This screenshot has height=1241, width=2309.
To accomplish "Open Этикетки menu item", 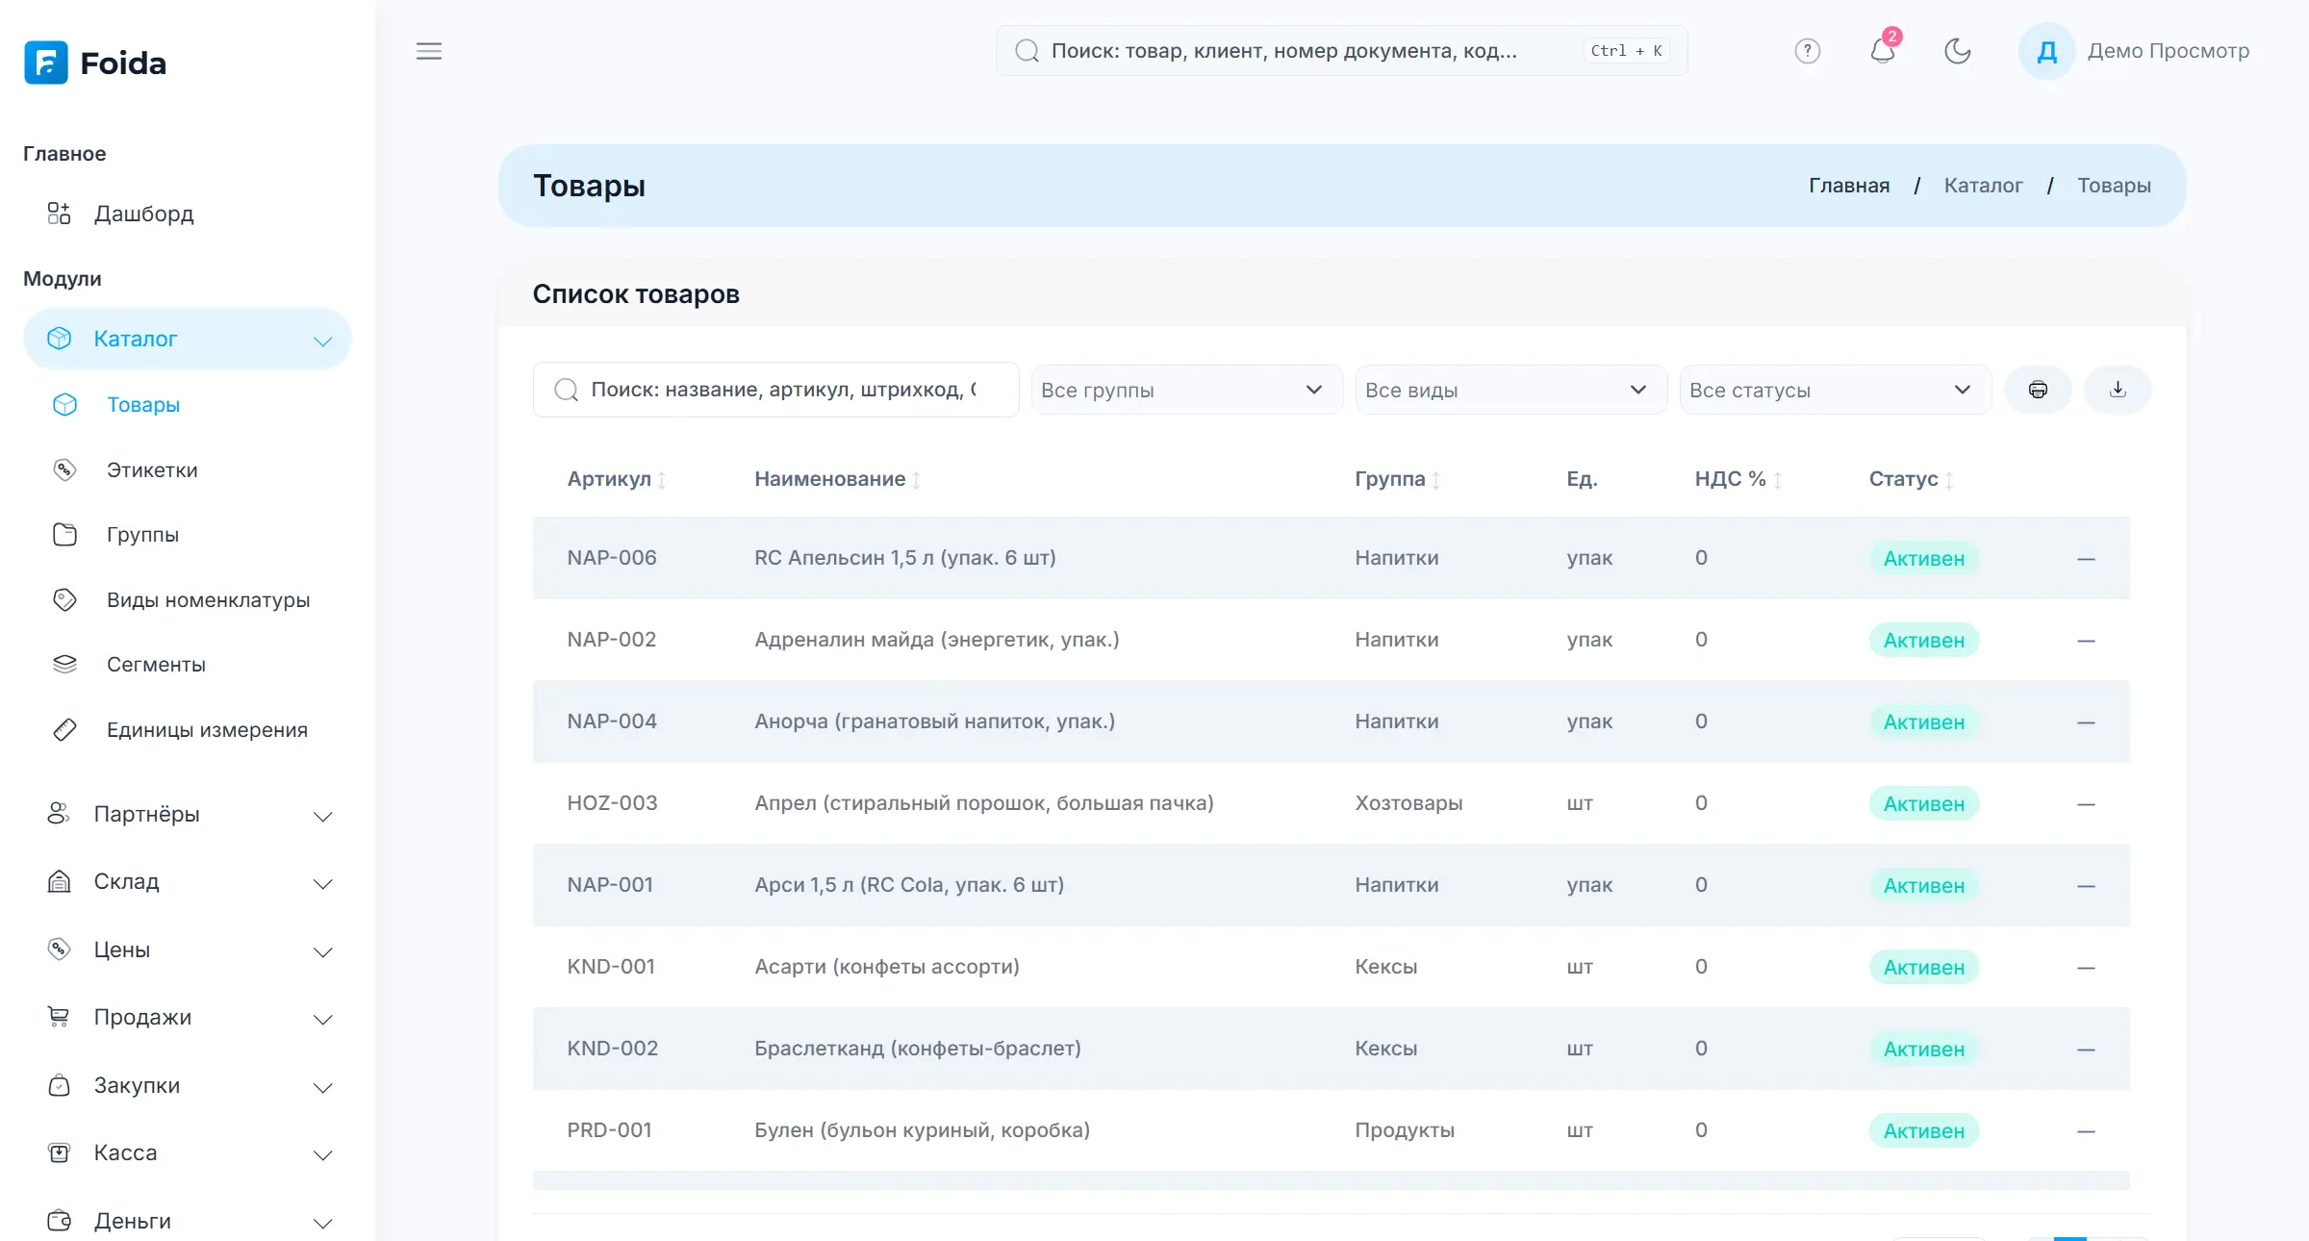I will coord(152,470).
